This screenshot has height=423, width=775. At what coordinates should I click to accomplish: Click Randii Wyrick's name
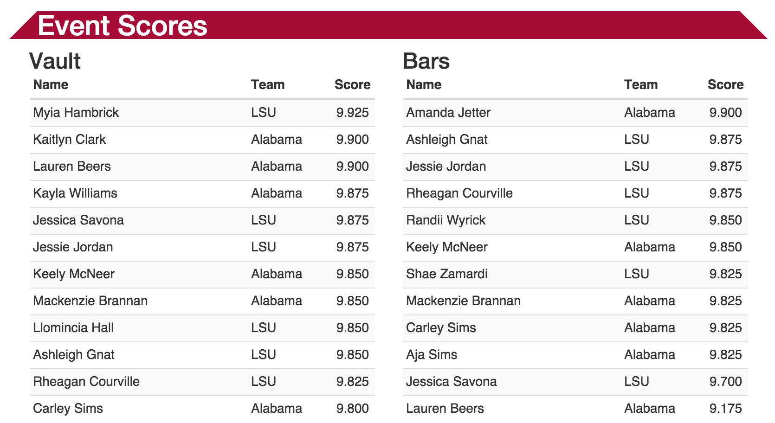click(x=446, y=220)
